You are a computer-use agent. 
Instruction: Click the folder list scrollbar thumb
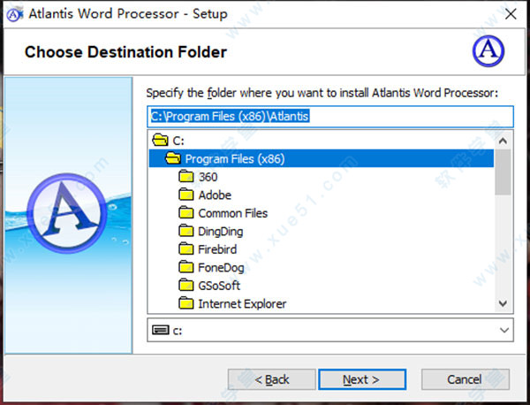(503, 172)
